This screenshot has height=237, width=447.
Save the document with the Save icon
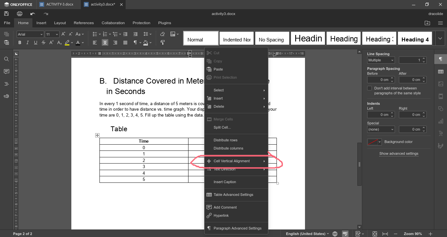click(7, 13)
